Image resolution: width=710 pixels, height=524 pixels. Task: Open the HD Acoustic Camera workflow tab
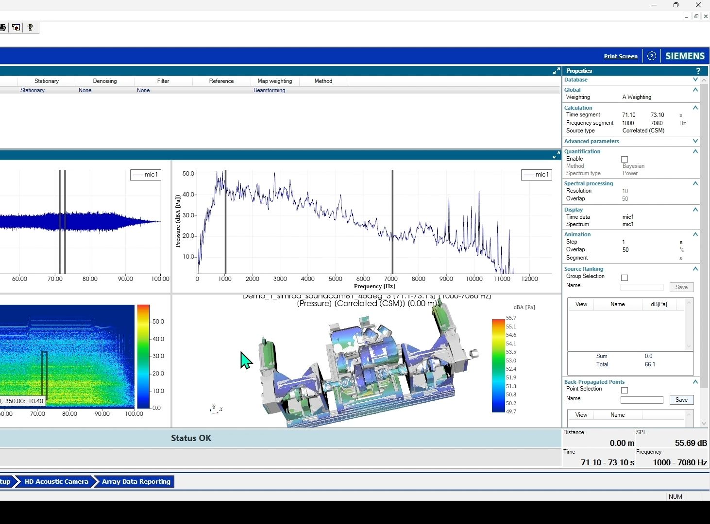pyautogui.click(x=56, y=481)
